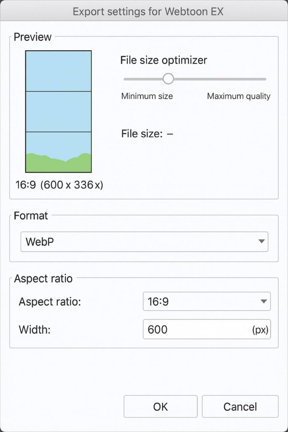
Task: Click the File size readout text
Action: point(147,134)
